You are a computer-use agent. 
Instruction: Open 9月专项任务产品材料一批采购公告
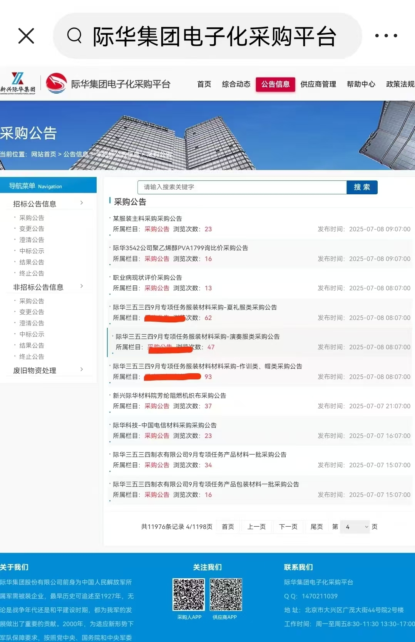(200, 455)
